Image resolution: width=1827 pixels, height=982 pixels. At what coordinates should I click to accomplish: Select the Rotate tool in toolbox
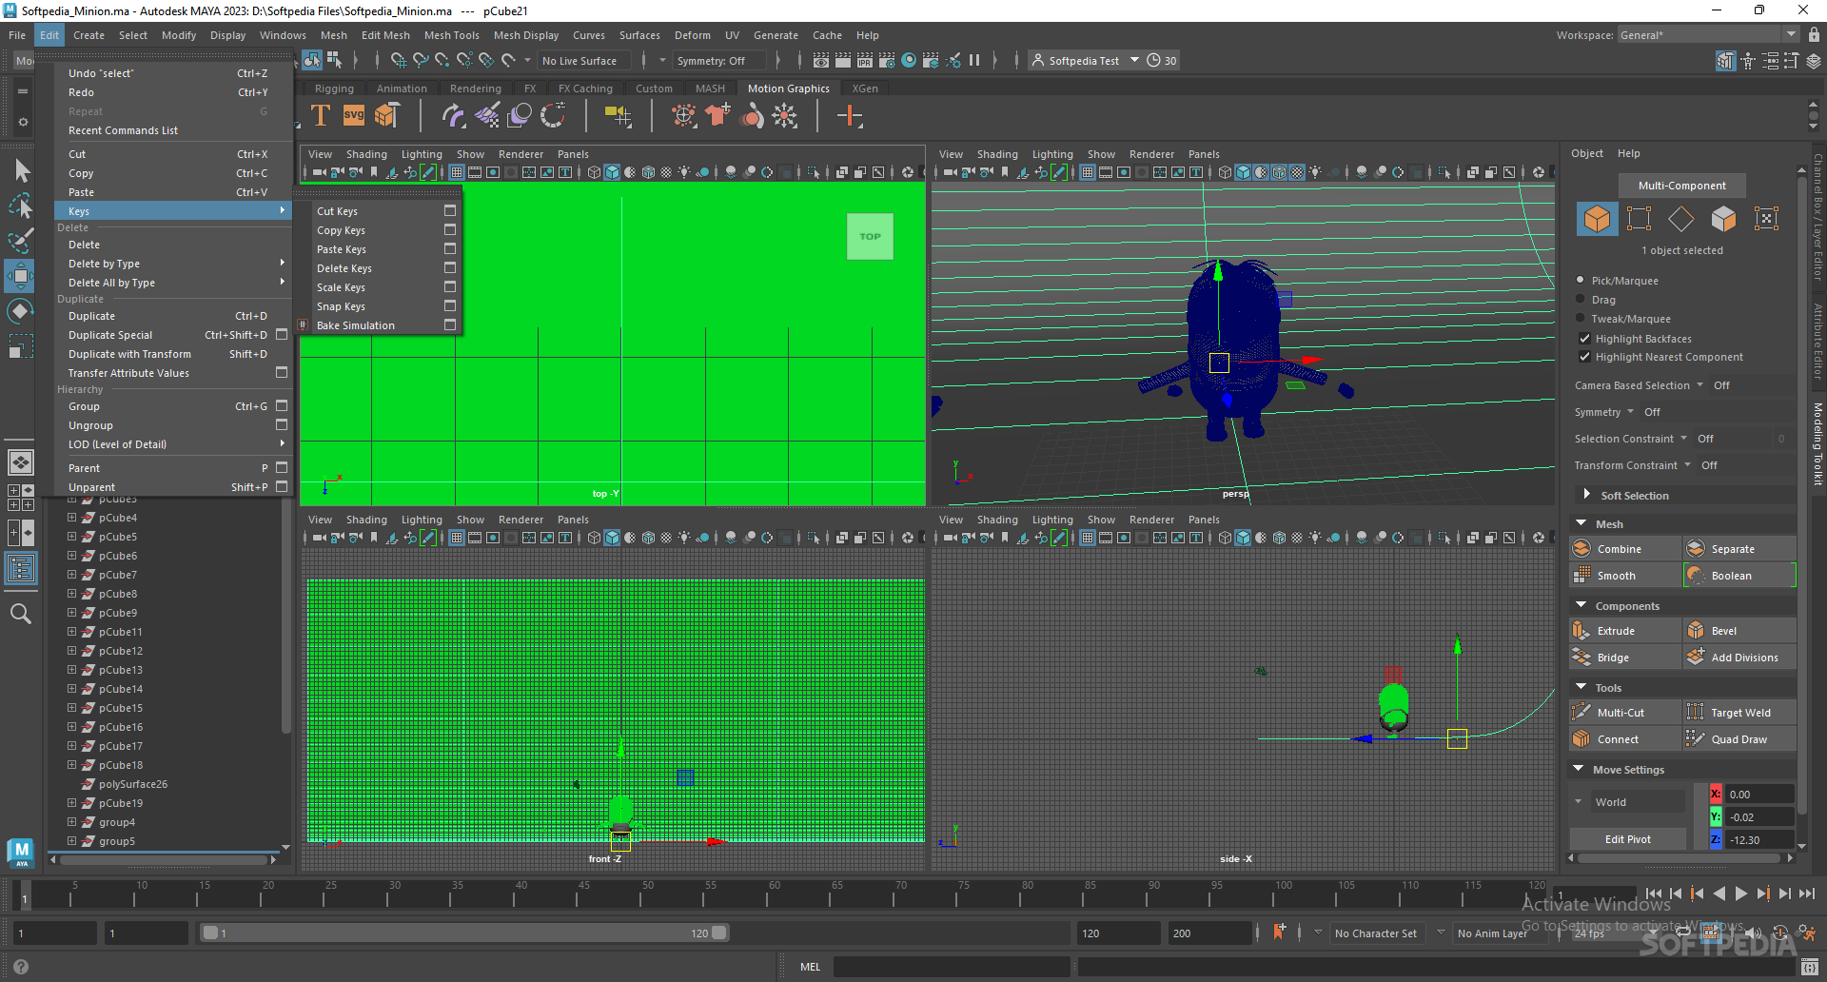[20, 311]
